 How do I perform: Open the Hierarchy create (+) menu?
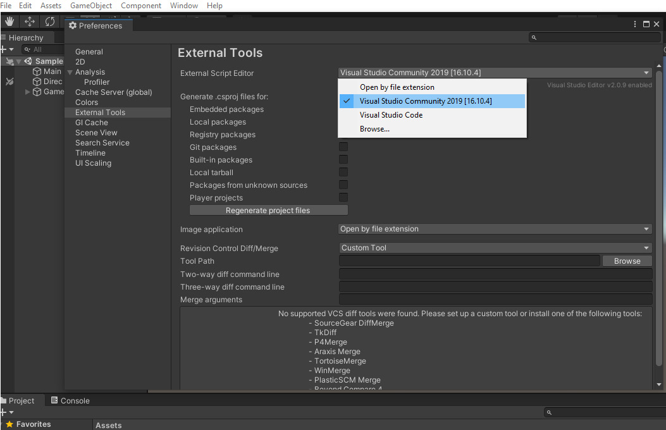click(7, 49)
